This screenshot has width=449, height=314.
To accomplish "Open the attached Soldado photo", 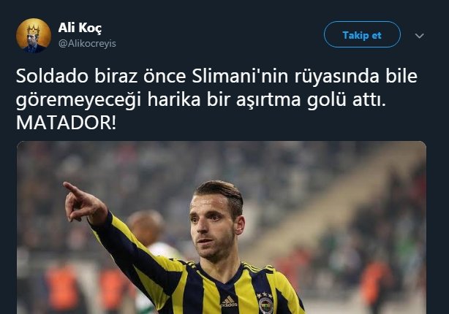I will click(222, 227).
